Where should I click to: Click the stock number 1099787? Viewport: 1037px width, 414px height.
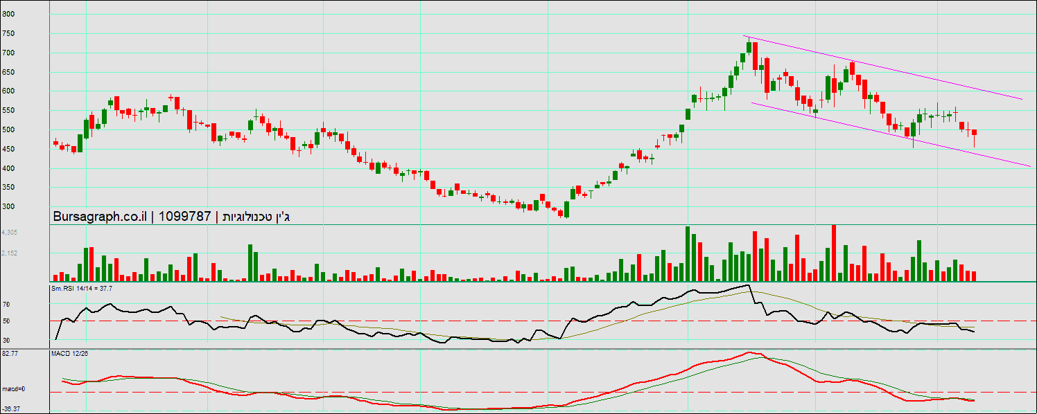tap(184, 217)
